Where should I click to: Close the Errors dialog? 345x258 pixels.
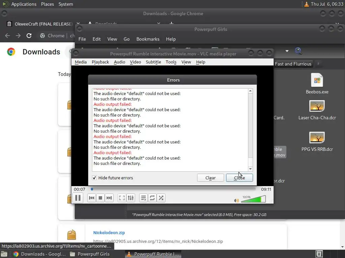(240, 178)
